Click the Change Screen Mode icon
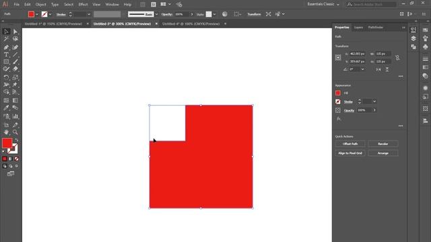Image resolution: width=431 pixels, height=242 pixels. pyautogui.click(x=11, y=173)
